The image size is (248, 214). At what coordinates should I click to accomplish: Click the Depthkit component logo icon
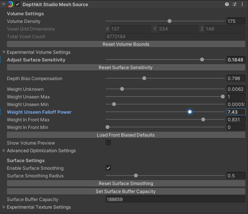point(10,5)
